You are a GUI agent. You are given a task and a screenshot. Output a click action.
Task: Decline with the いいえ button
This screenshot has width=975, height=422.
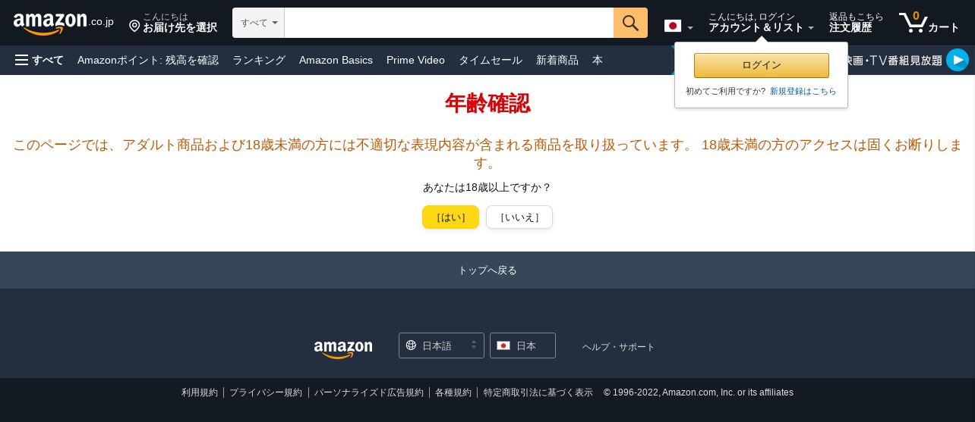click(x=519, y=217)
